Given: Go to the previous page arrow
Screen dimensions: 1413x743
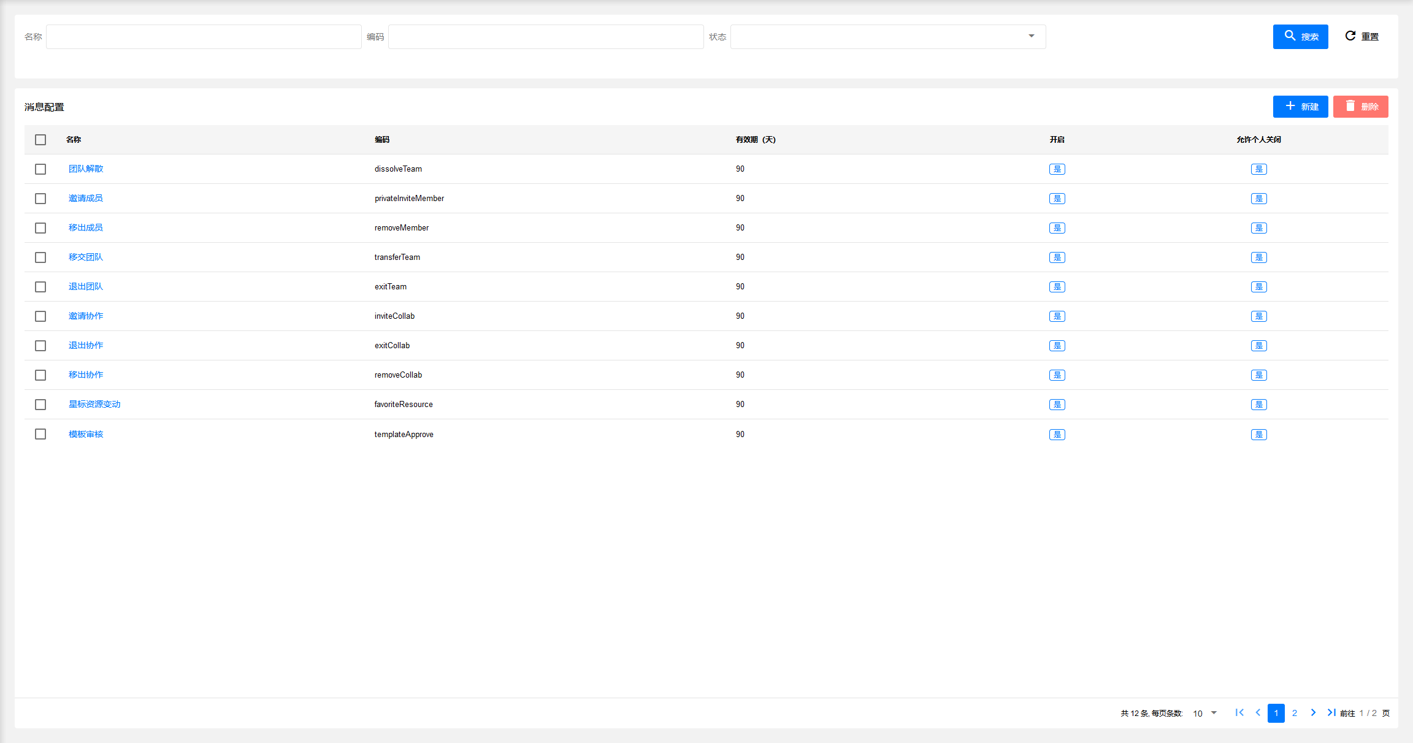Looking at the screenshot, I should (1258, 712).
